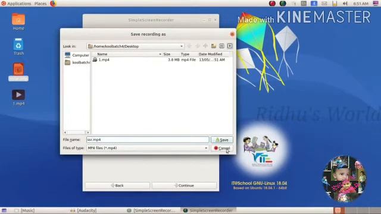Switch the file dialog to detail view
381x214 pixels.
pos(230,46)
